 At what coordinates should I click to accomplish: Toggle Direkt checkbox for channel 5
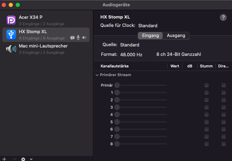(224, 122)
